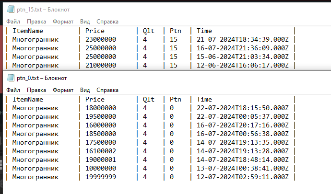Open Правка menu in ptn_0.txt window

36,90
